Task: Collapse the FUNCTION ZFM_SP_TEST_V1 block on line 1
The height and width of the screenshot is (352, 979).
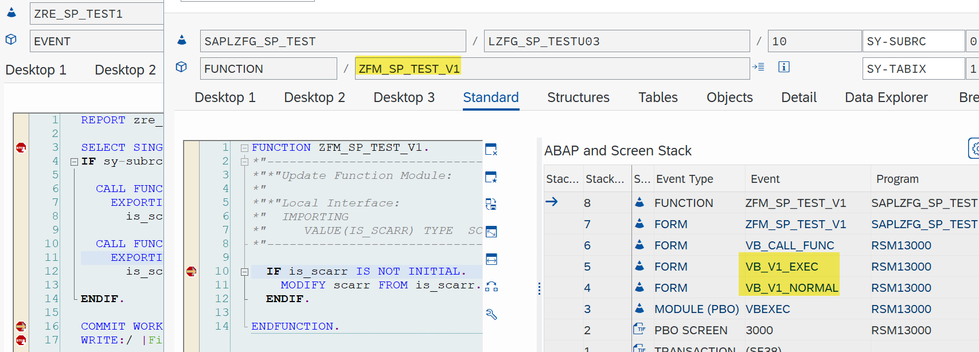Action: (x=244, y=148)
